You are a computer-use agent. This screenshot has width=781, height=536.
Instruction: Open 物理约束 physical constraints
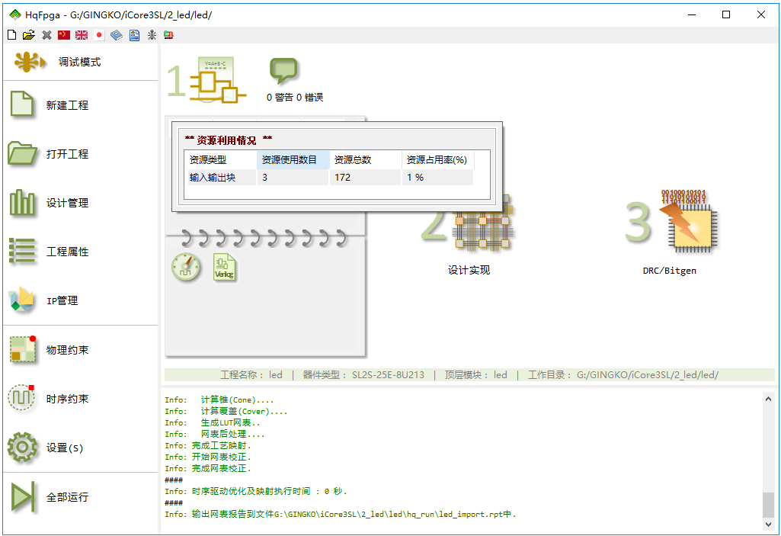pyautogui.click(x=67, y=350)
